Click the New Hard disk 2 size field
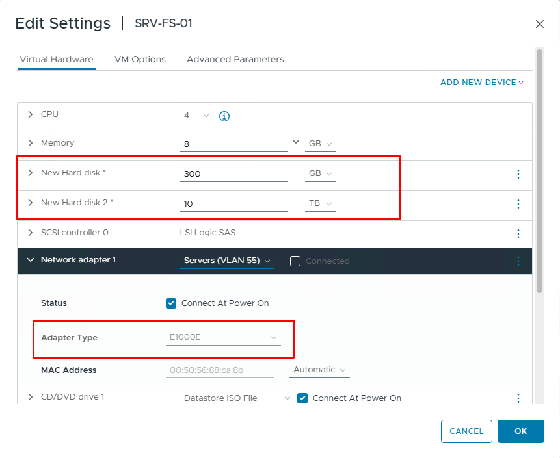560x458 pixels. pyautogui.click(x=234, y=204)
